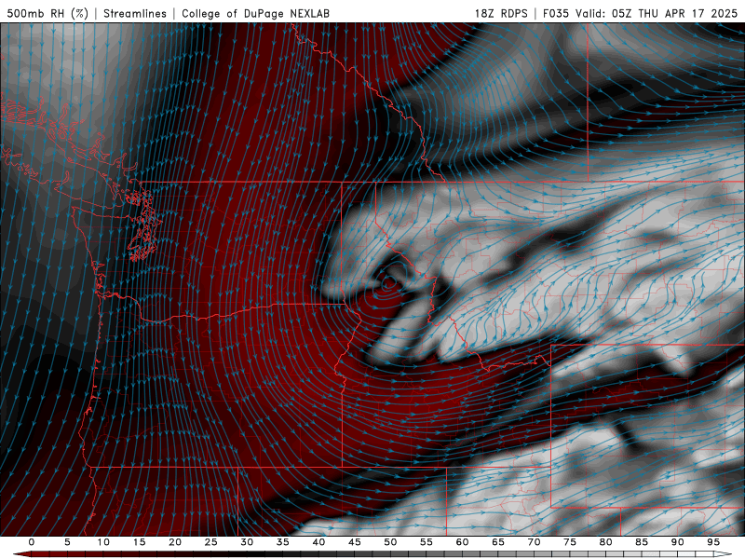The width and height of the screenshot is (745, 559).
Task: Click the '0' value on the color scale
Action: (32, 542)
